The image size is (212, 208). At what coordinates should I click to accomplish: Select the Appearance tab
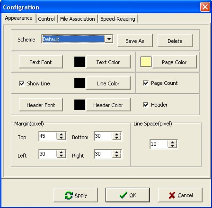pyautogui.click(x=19, y=18)
